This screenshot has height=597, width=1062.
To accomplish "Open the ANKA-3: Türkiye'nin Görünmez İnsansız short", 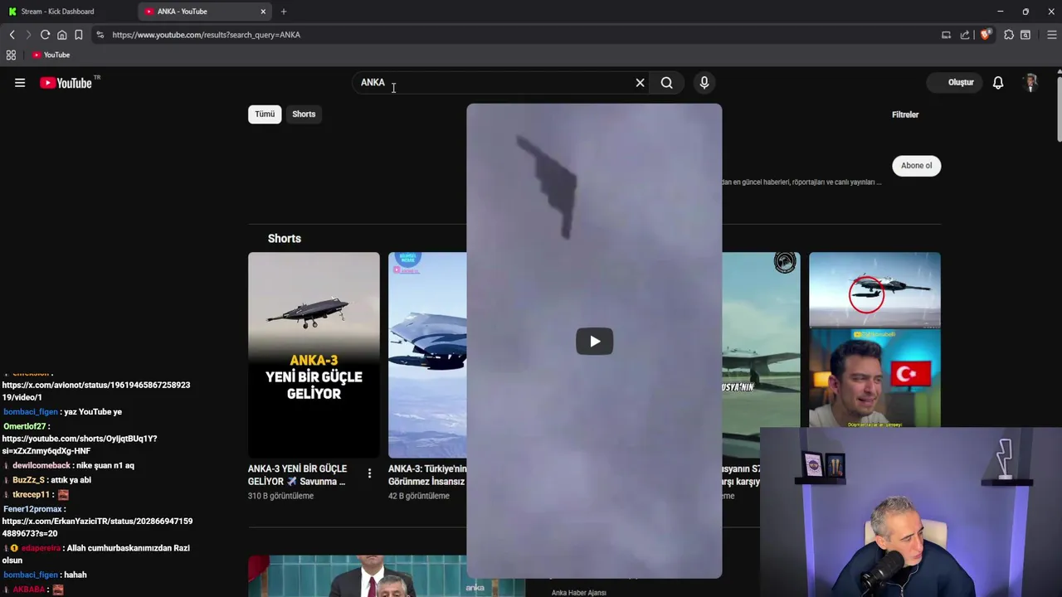I will [x=427, y=355].
